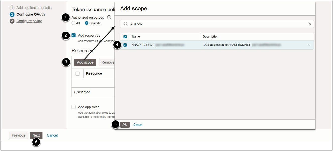
Task: Toggle the select-all checkbox in scope table header
Action: tap(125, 37)
